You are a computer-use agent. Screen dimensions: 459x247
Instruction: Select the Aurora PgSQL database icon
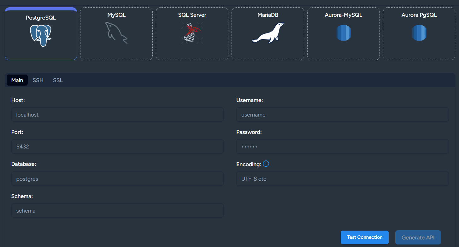[x=419, y=33]
